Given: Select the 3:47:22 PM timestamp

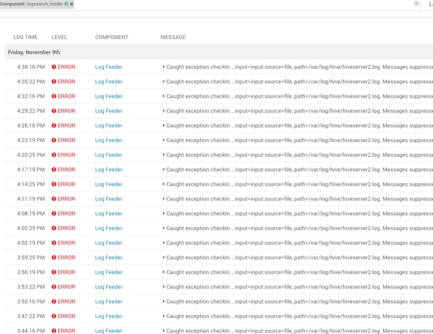Looking at the screenshot, I should click(x=31, y=316).
